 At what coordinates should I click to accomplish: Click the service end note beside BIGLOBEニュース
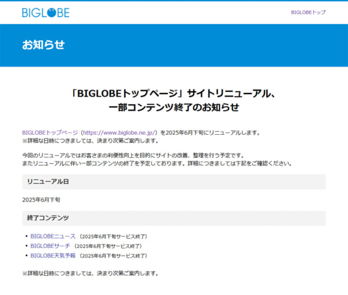113,236
